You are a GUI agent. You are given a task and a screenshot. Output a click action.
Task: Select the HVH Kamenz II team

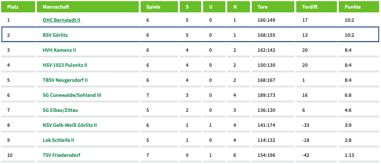59,50
